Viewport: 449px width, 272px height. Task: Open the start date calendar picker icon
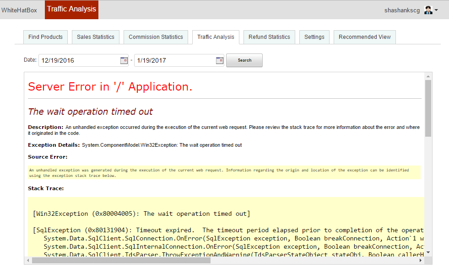coord(124,60)
